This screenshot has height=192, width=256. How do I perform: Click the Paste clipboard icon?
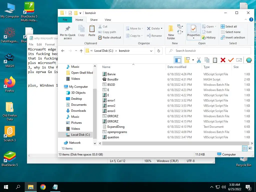(92, 31)
